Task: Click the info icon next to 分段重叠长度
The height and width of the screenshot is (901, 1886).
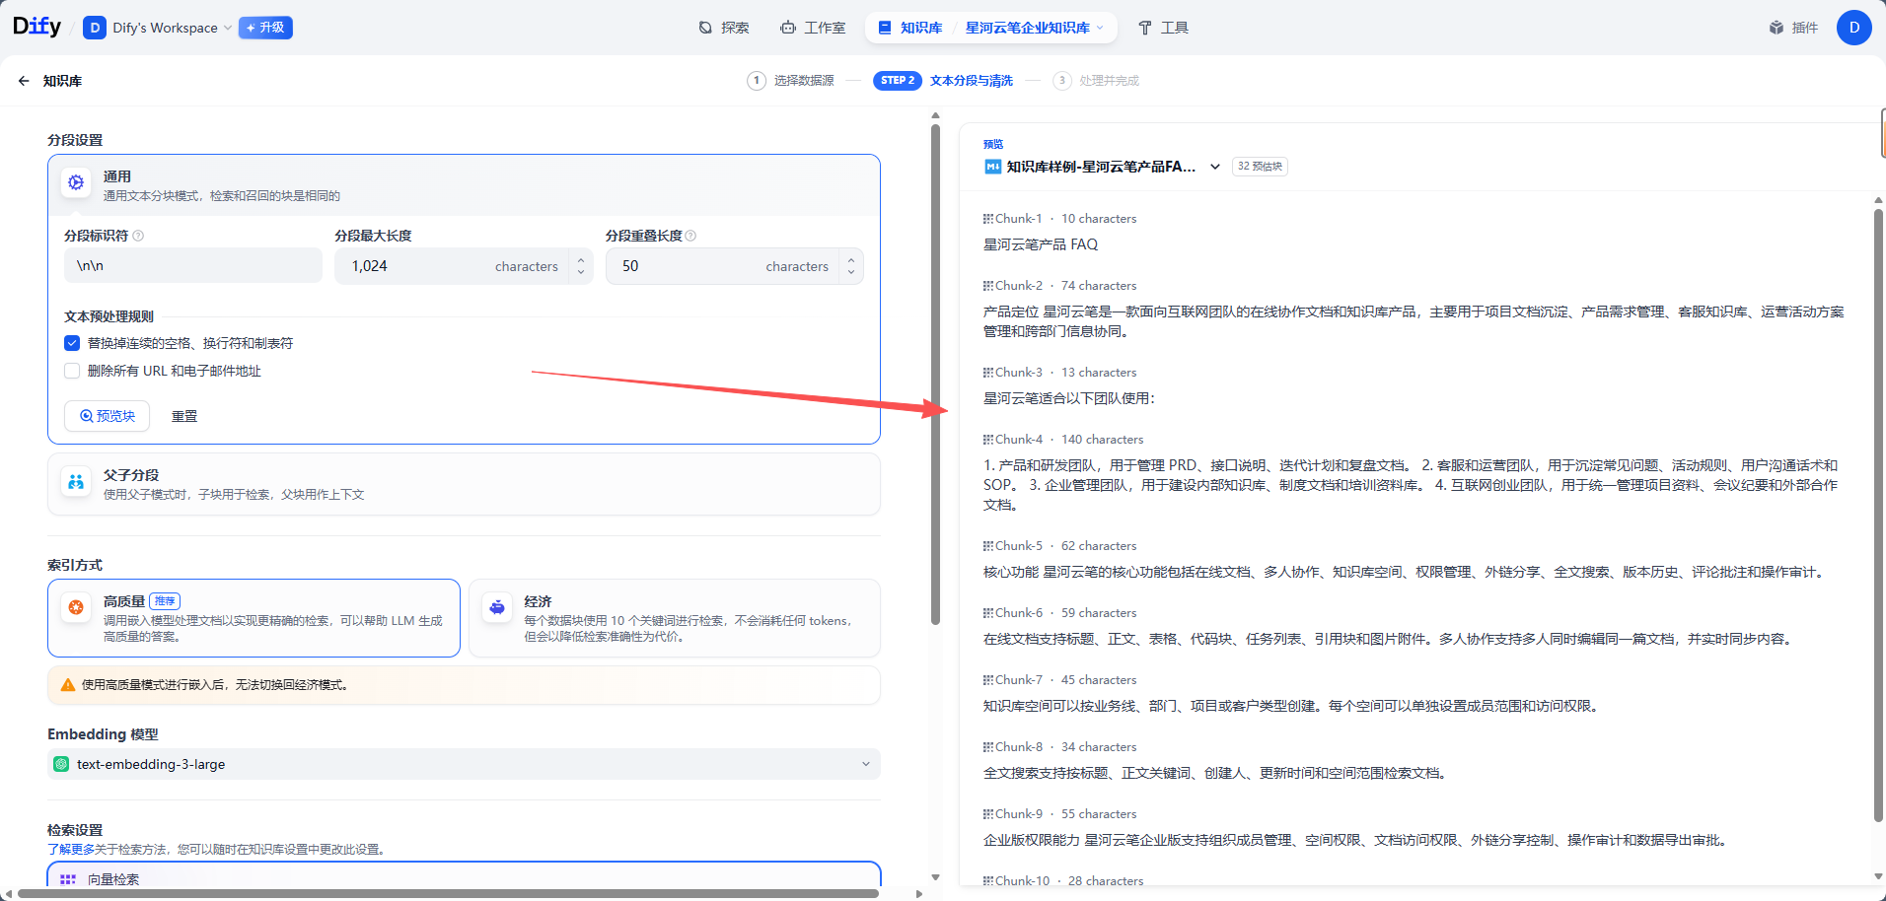Action: point(690,236)
